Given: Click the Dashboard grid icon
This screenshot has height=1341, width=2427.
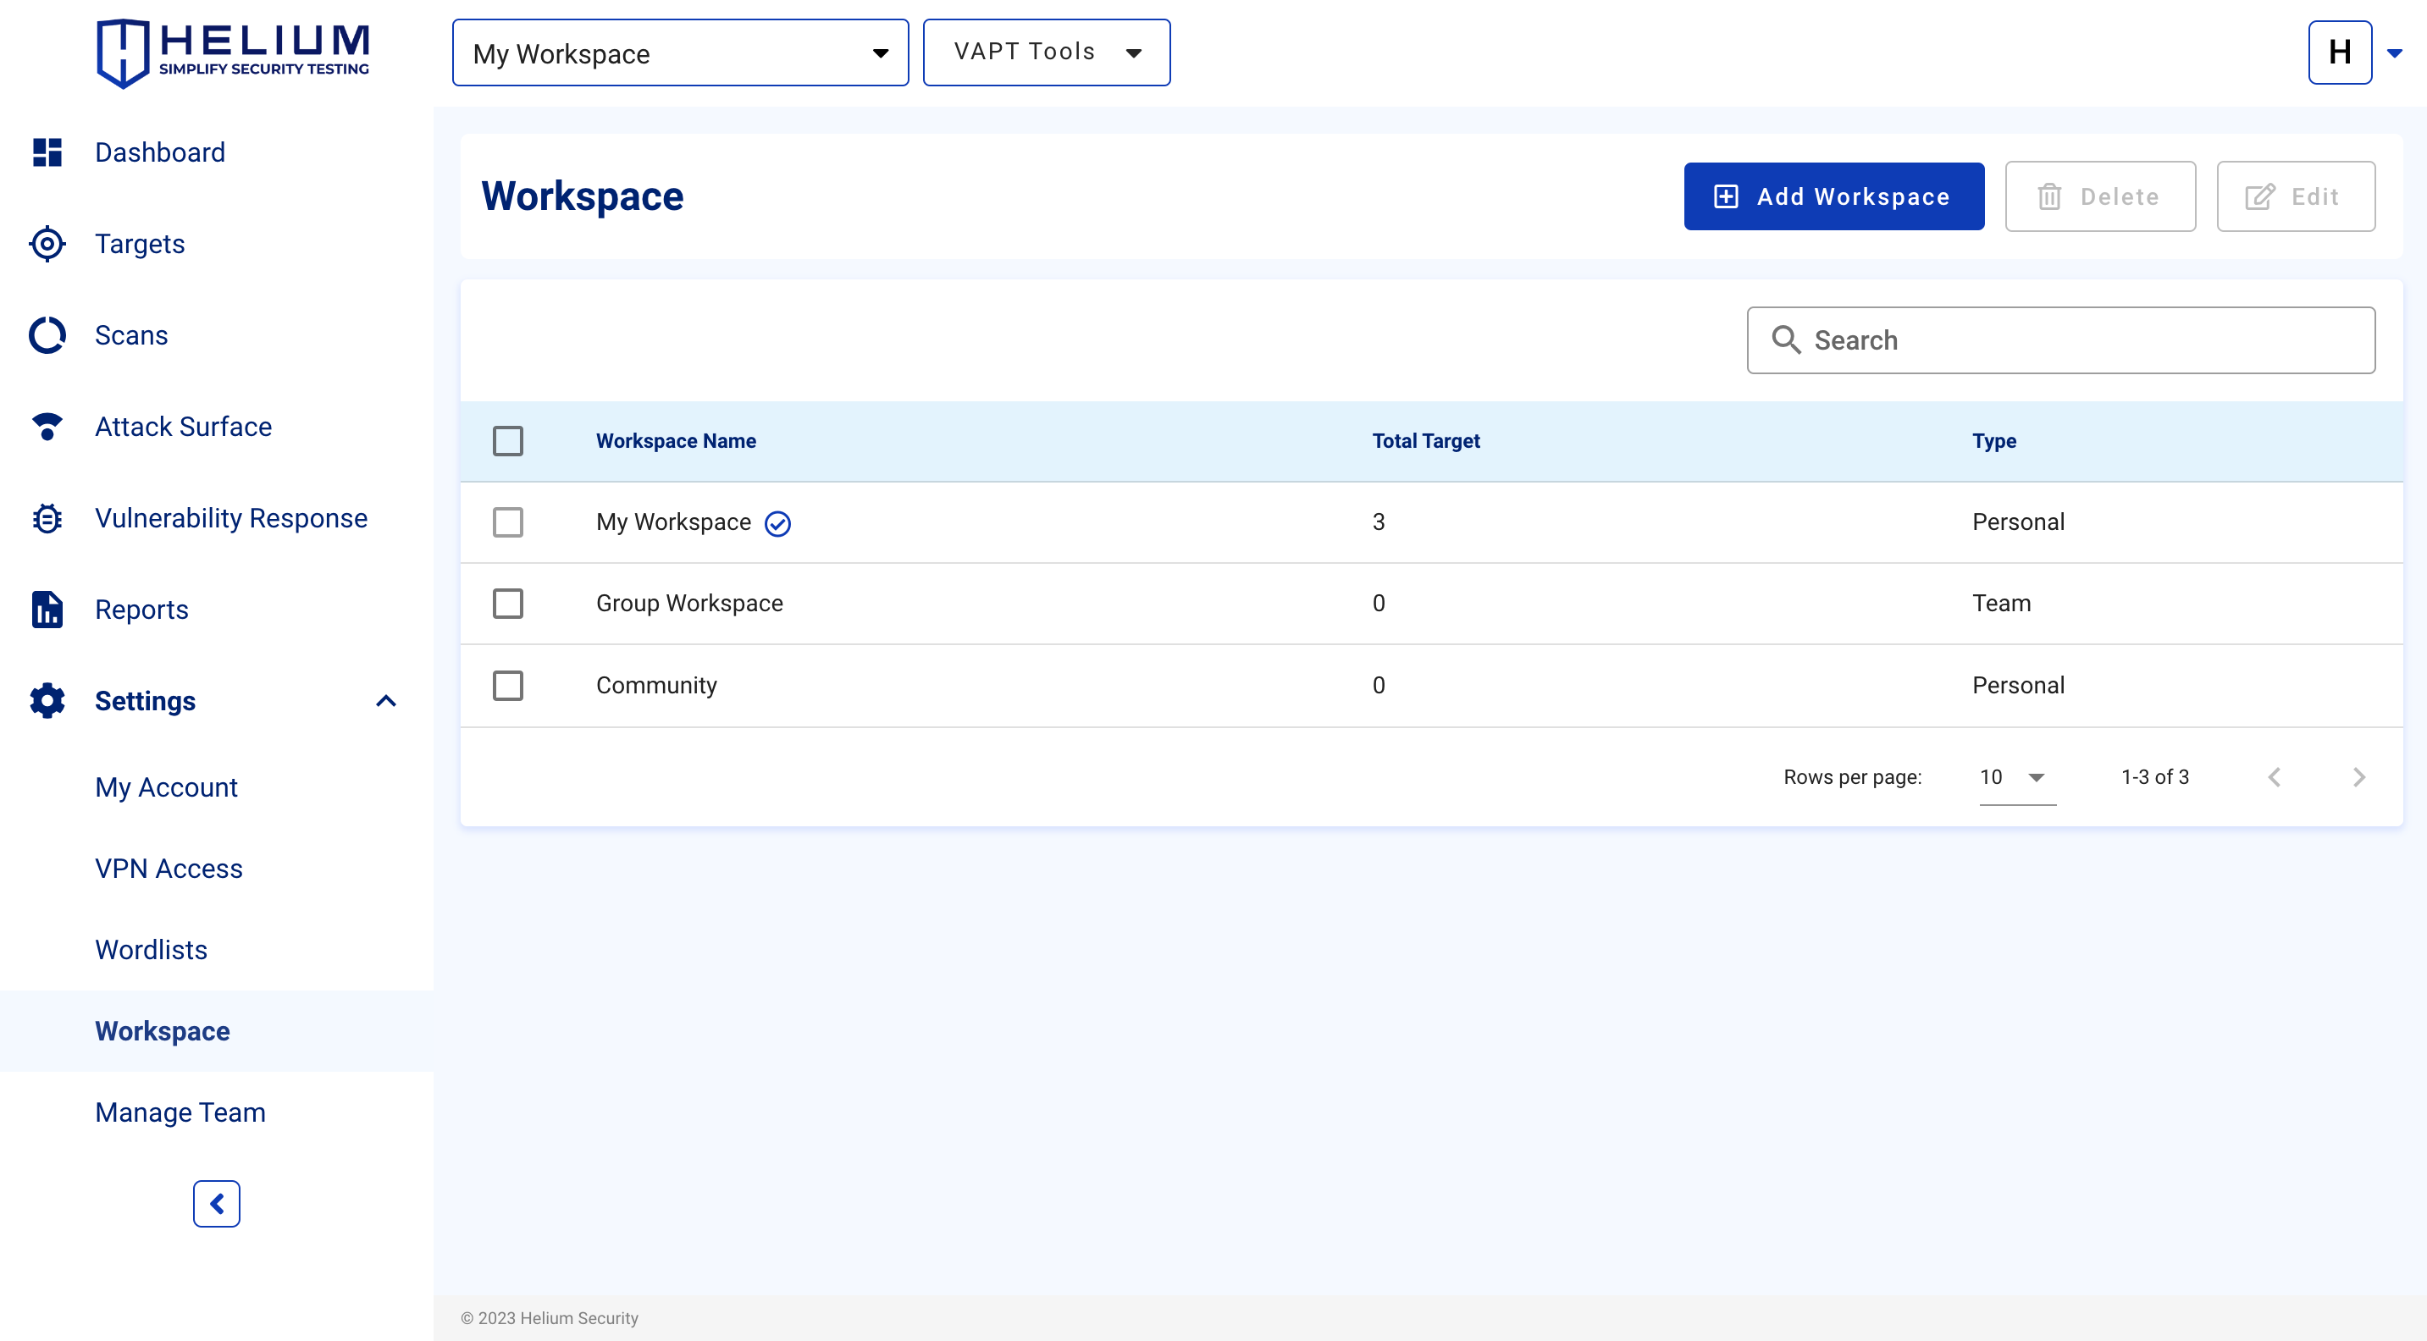Looking at the screenshot, I should point(47,152).
